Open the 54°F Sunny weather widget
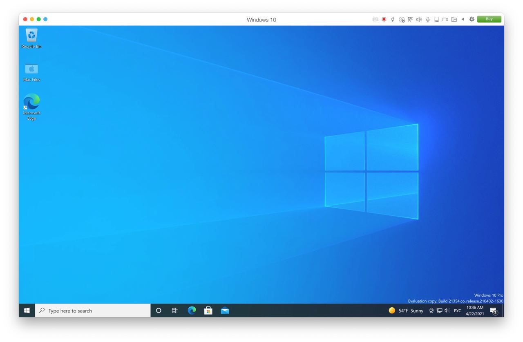Screen dimensions: 523x342 point(406,311)
